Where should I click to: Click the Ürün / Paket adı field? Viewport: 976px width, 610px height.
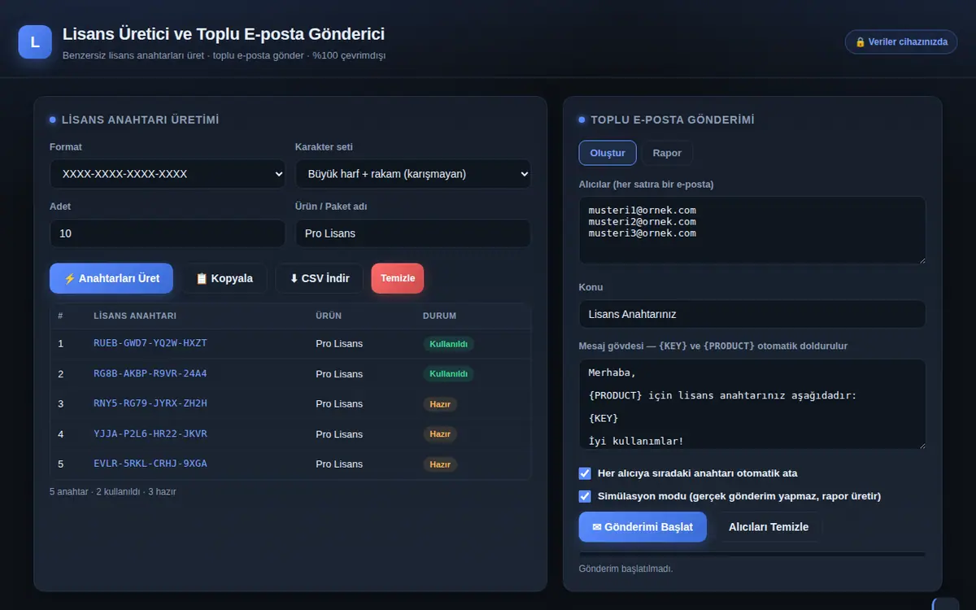pos(413,233)
